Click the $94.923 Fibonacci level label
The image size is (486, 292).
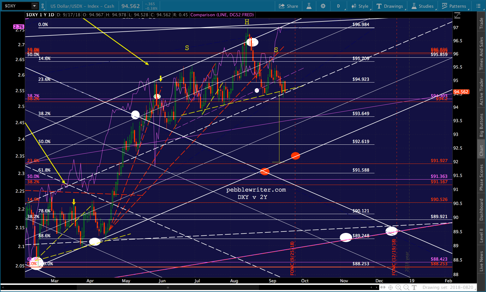[x=361, y=79]
